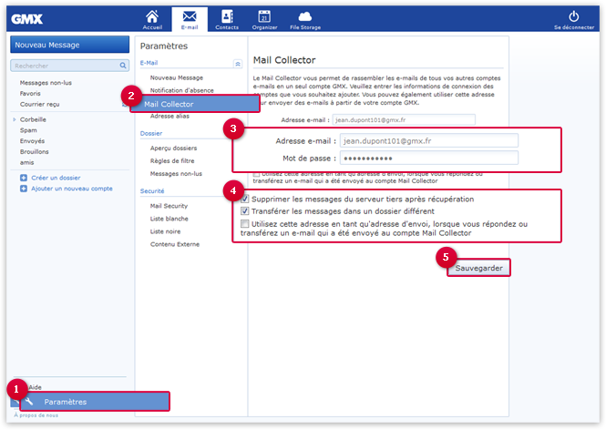Click the plus icon beside Créer un dossier
Viewport: 606px width, 430px height.
coord(24,178)
